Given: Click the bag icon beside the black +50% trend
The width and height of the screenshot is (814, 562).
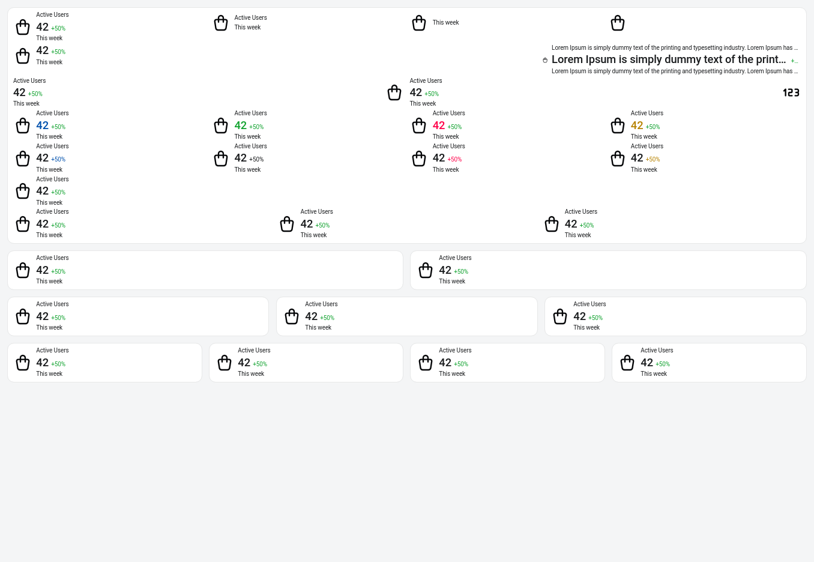Looking at the screenshot, I should coord(221,159).
